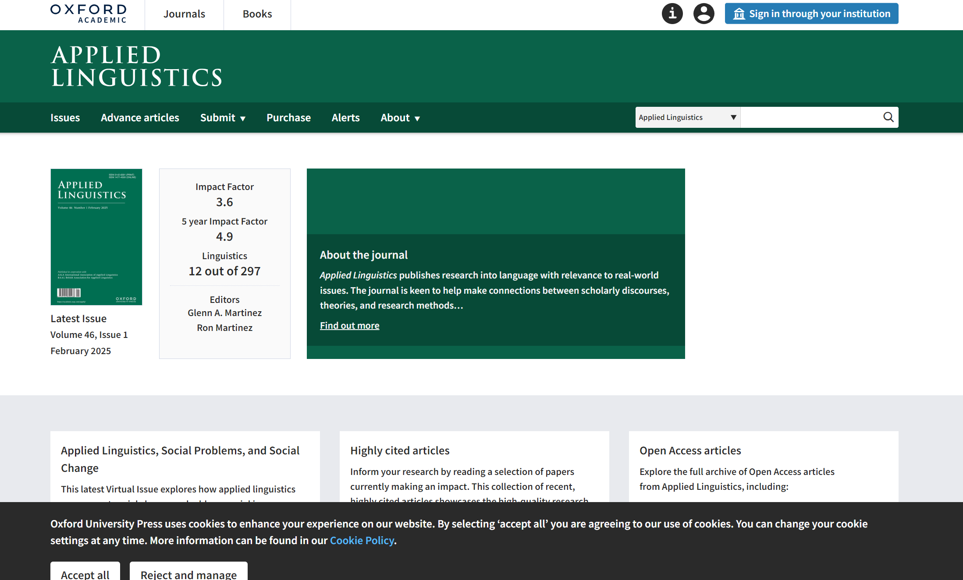Open Advance articles
The image size is (963, 580).
(x=140, y=118)
